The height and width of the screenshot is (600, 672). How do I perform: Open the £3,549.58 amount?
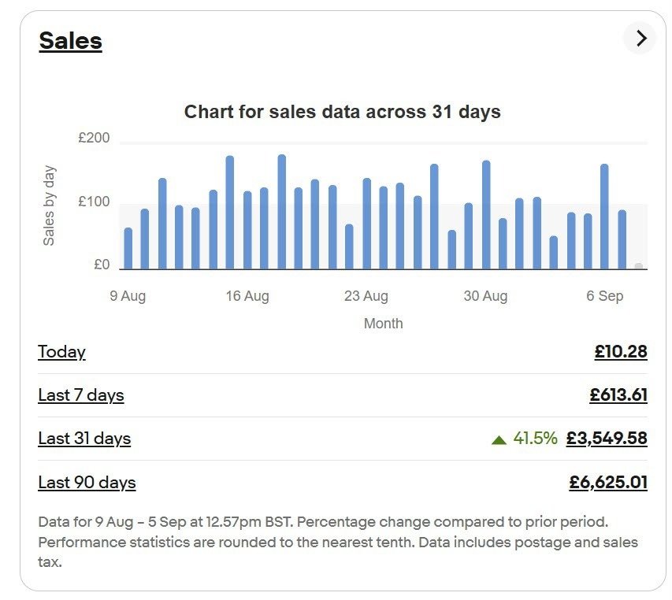[x=607, y=438]
